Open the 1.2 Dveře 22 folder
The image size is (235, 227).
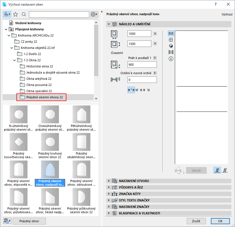click(32, 54)
